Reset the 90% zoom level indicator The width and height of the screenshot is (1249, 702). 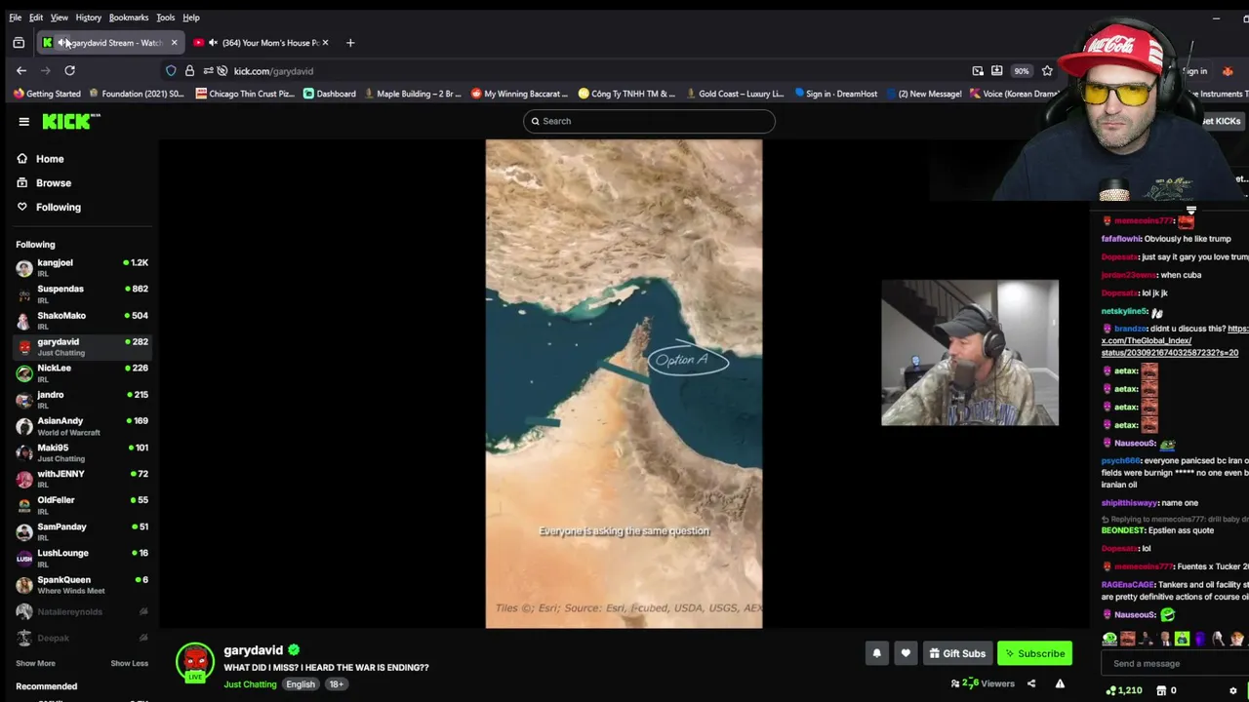coord(1021,71)
